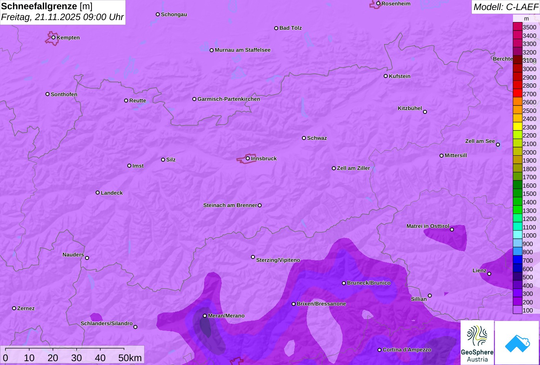Click the Schneefallgrenze [m] title
This screenshot has height=365, width=540.
pyautogui.click(x=47, y=6)
